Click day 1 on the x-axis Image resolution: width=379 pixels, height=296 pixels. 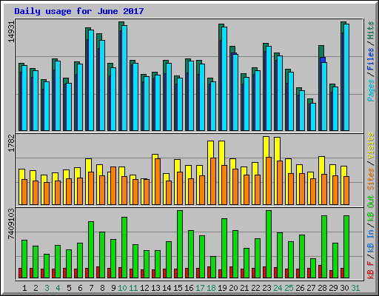tap(24, 288)
